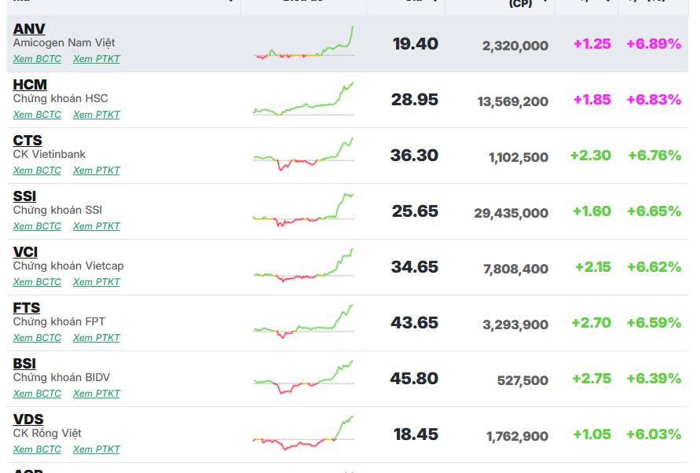This screenshot has height=473, width=700.
Task: Click Xem PTKT for ANV stock
Action: (97, 59)
